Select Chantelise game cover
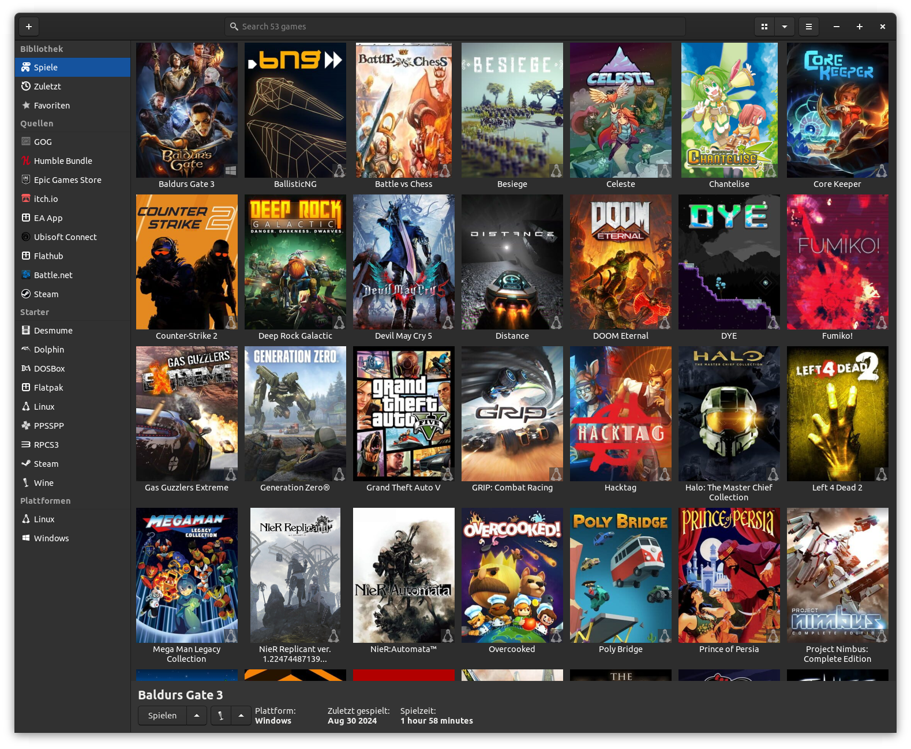 click(729, 110)
